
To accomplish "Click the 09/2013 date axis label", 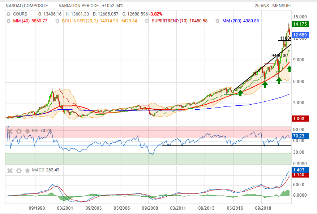I will (x=206, y=208).
